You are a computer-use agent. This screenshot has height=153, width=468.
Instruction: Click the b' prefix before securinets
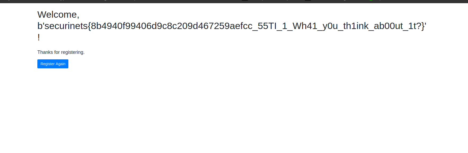[41, 26]
